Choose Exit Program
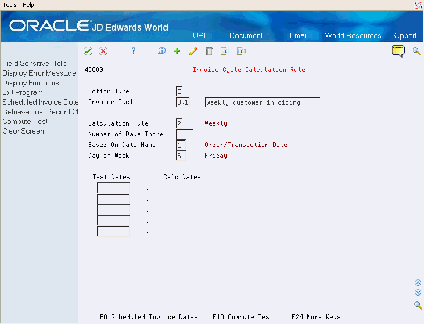The image size is (424, 324). pyautogui.click(x=23, y=93)
